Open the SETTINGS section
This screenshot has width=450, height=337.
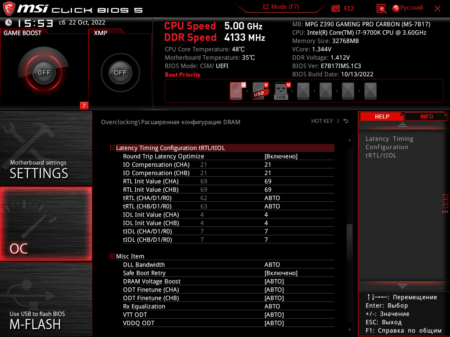pos(46,148)
